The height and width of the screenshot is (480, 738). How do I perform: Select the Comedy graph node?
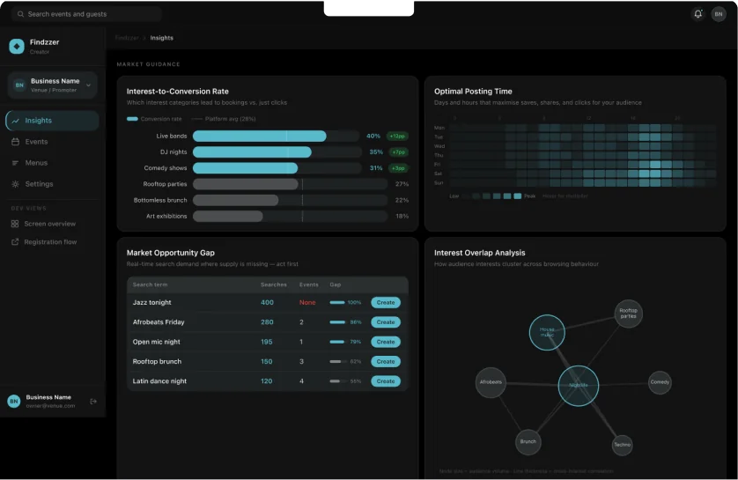click(x=660, y=382)
